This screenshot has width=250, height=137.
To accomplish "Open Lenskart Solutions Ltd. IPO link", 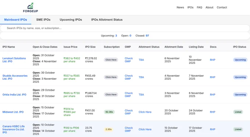I will pyautogui.click(x=14, y=60).
